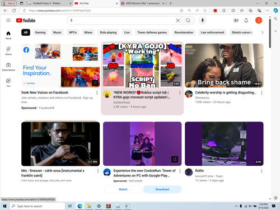Click the ItsFunneh channel avatar
Screen dimensions: 280x210
[107, 172]
